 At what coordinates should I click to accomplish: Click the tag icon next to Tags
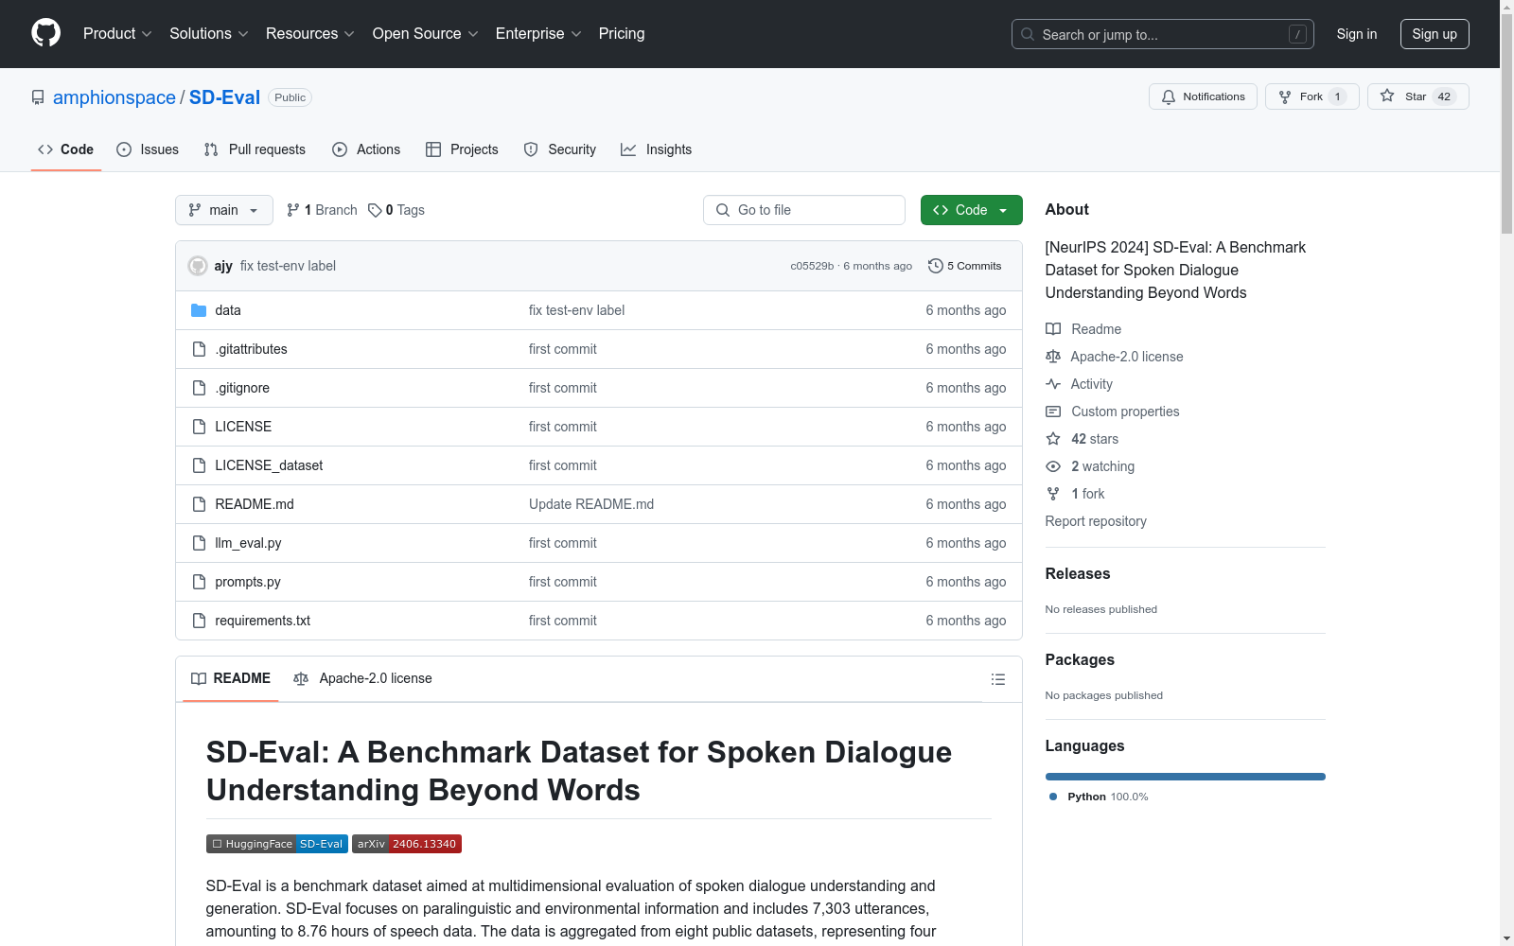point(375,210)
